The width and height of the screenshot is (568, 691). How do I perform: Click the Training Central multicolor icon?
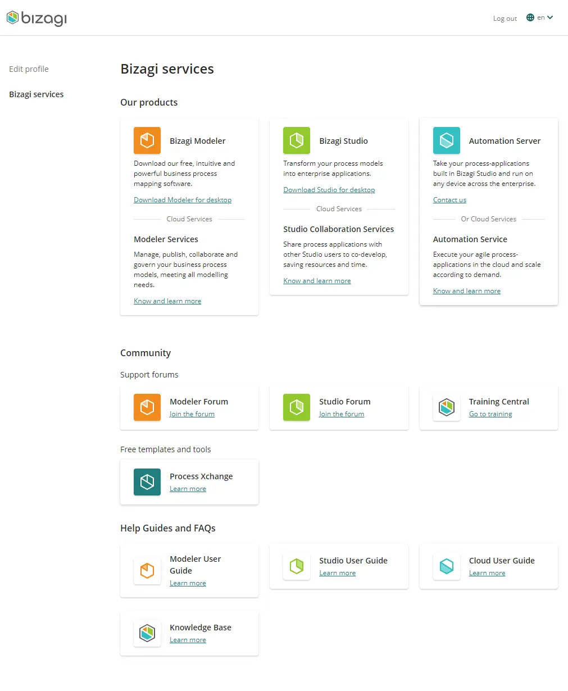[x=447, y=407]
